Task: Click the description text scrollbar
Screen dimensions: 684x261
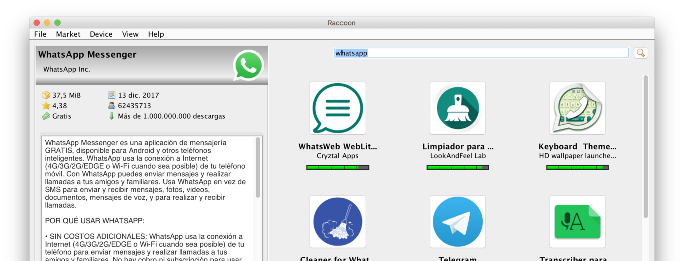Action: pyautogui.click(x=258, y=168)
